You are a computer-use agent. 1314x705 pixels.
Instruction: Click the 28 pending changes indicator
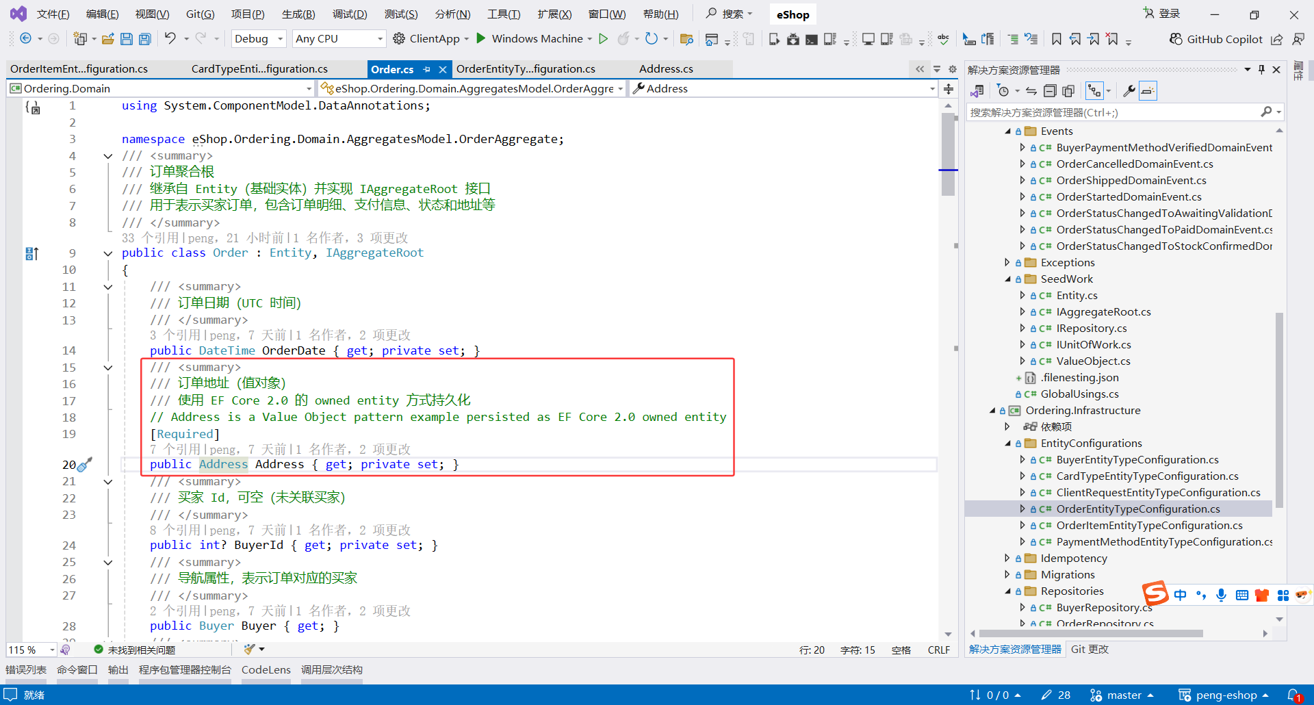point(1056,695)
